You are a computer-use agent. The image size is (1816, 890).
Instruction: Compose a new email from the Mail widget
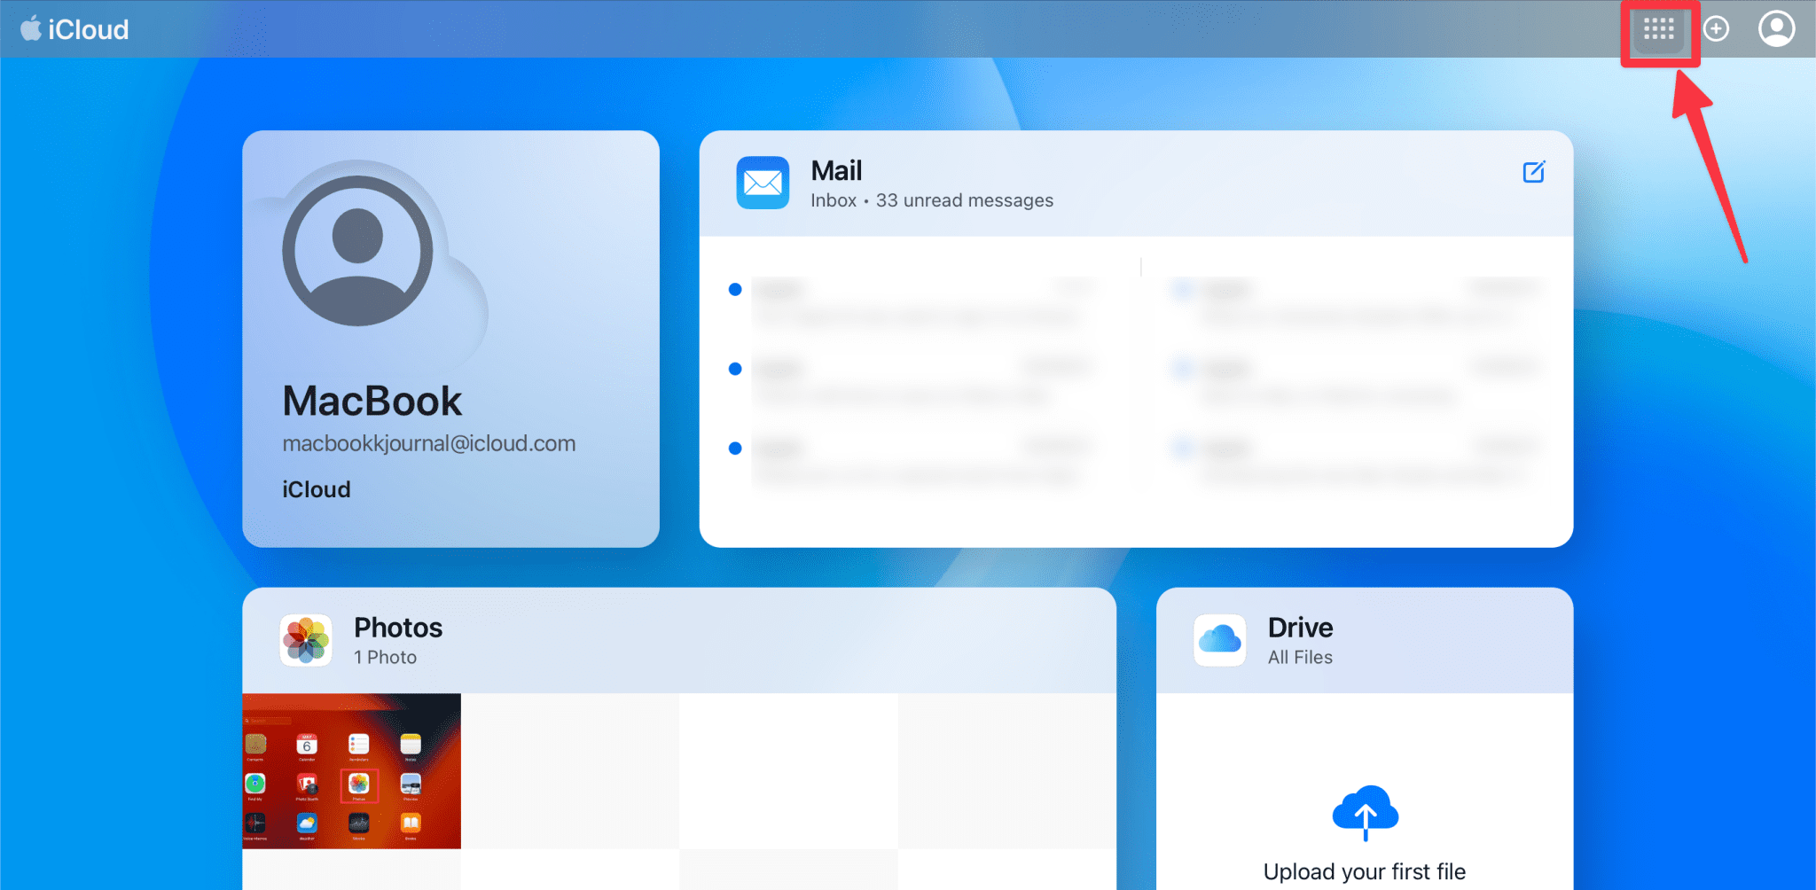[1535, 172]
